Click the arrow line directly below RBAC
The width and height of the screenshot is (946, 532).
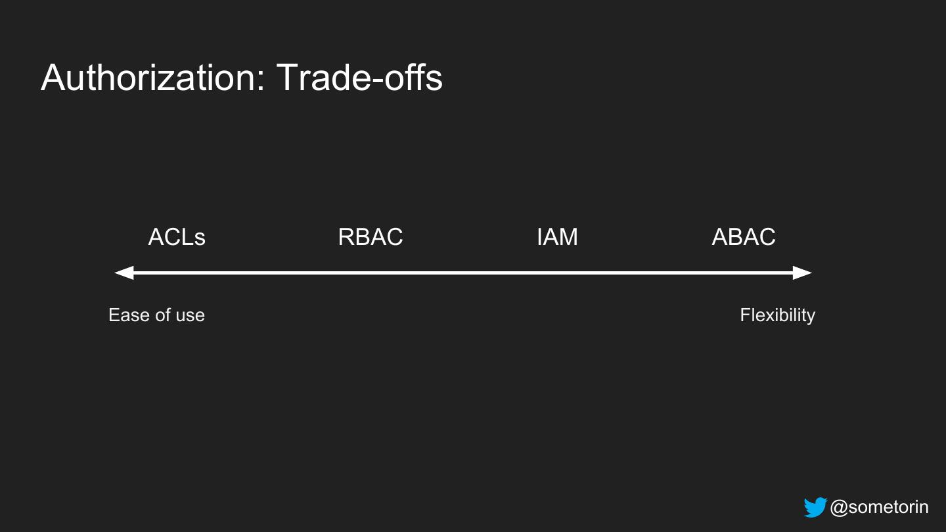point(371,273)
